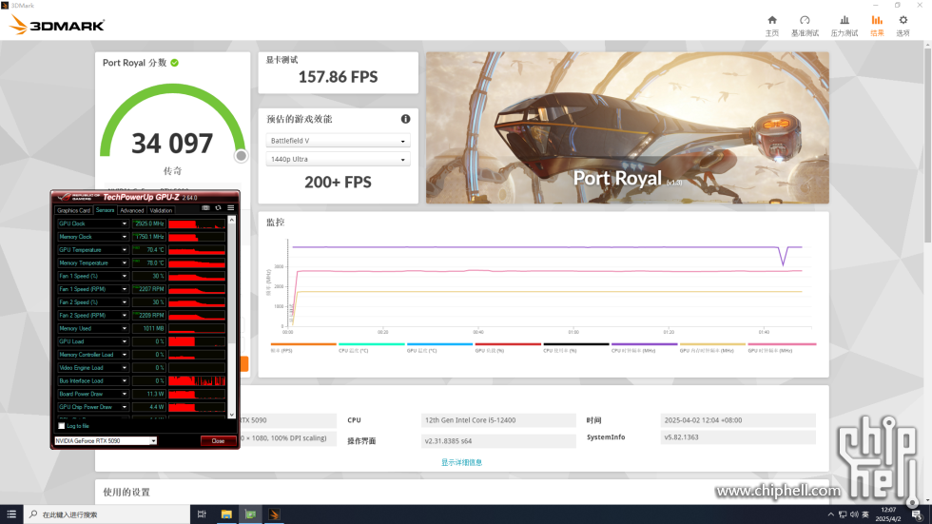
Task: Switch to the 3DMark taskbar icon
Action: (274, 514)
